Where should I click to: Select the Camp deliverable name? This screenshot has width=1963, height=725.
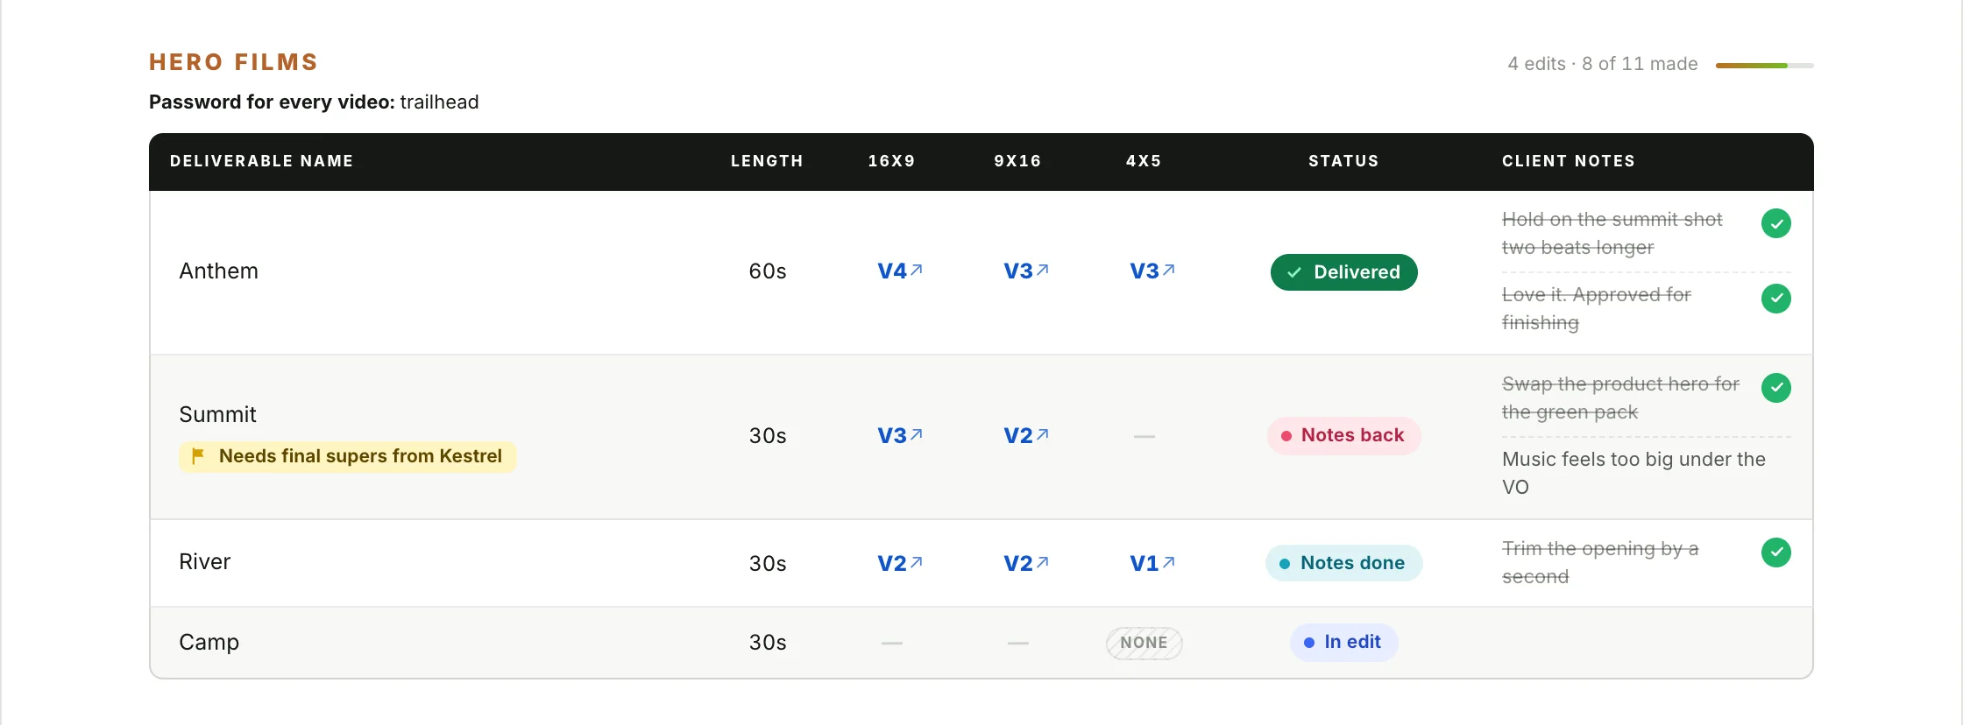[x=209, y=643]
